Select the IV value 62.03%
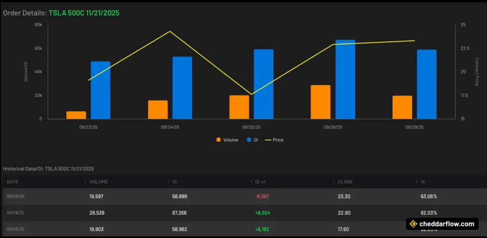 coord(429,213)
